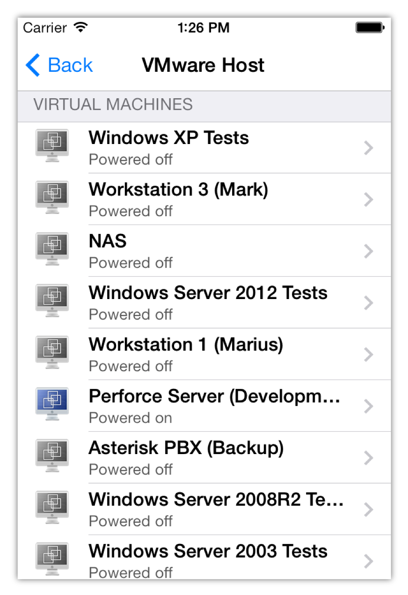Click the VMware Host navigation title
This screenshot has width=408, height=595.
203,65
